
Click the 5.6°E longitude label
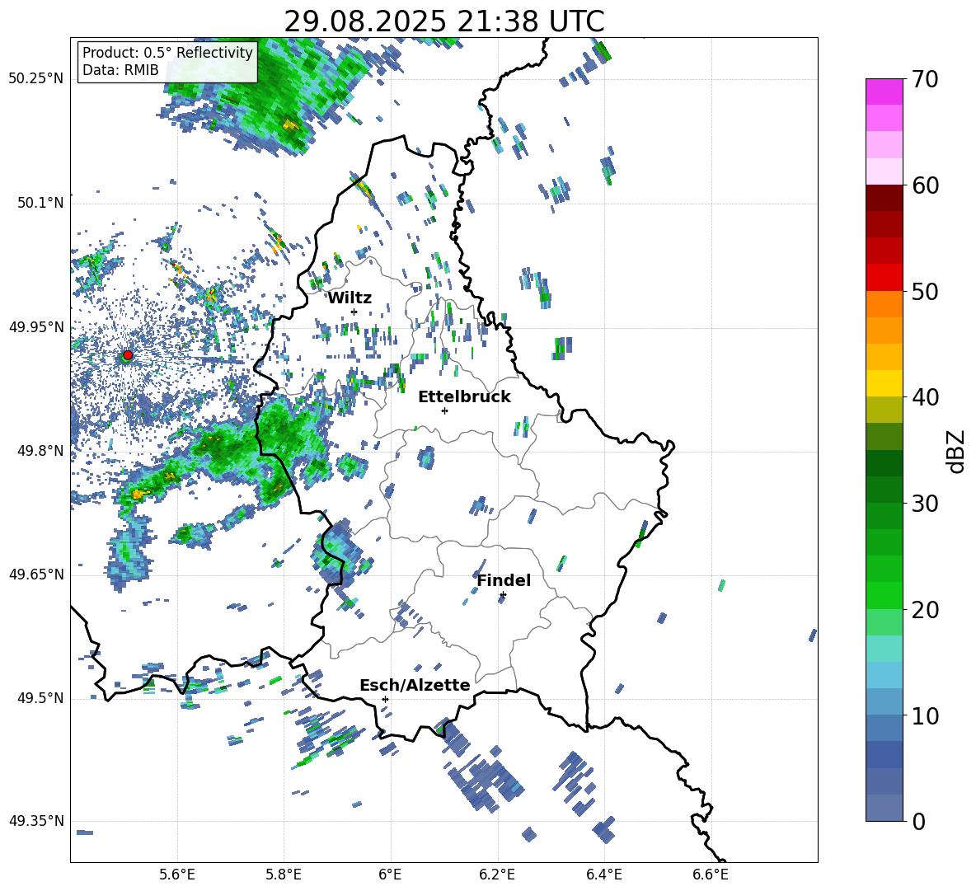click(177, 875)
